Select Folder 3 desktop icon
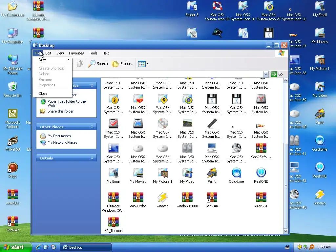 (192, 9)
